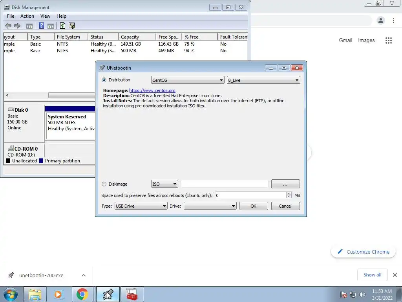The width and height of the screenshot is (402, 302).
Task: Click the browse '...' button for disk image
Action: (x=285, y=184)
